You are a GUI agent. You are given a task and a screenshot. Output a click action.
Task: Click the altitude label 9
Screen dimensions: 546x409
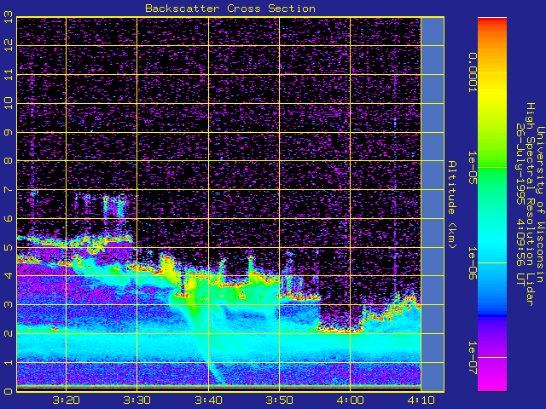[x=9, y=132]
